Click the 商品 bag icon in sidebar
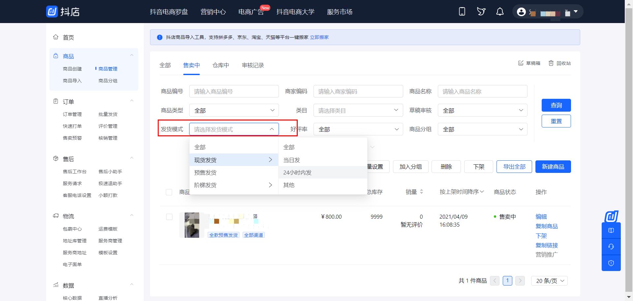Viewport: 633px width, 301px height. (56, 56)
